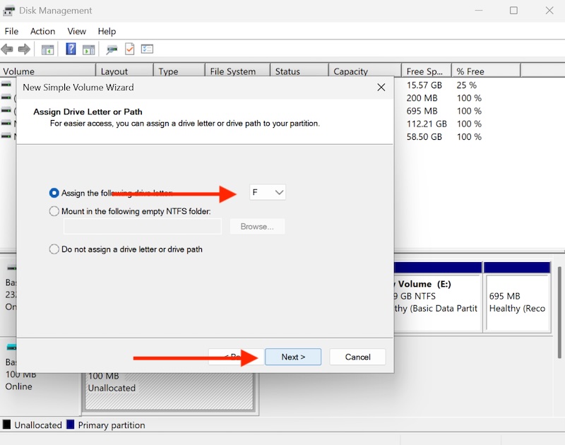This screenshot has height=445, width=565.
Task: Click the Back arrow toolbar icon
Action: click(7, 49)
